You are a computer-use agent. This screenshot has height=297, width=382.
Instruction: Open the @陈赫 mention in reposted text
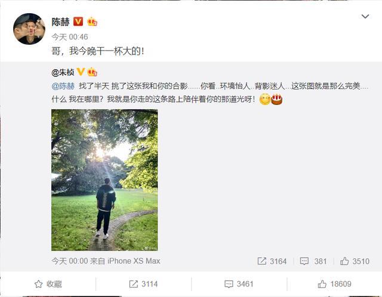(63, 86)
